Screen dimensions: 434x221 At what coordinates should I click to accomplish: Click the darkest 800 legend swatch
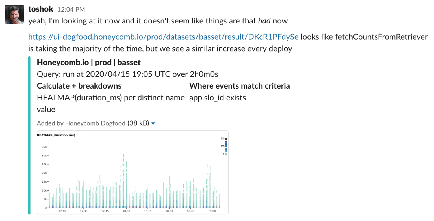coord(226,139)
